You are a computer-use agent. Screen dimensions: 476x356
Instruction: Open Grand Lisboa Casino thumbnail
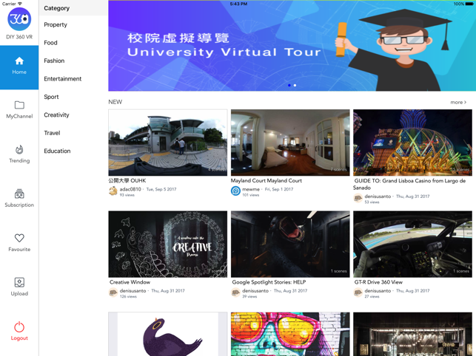412,143
